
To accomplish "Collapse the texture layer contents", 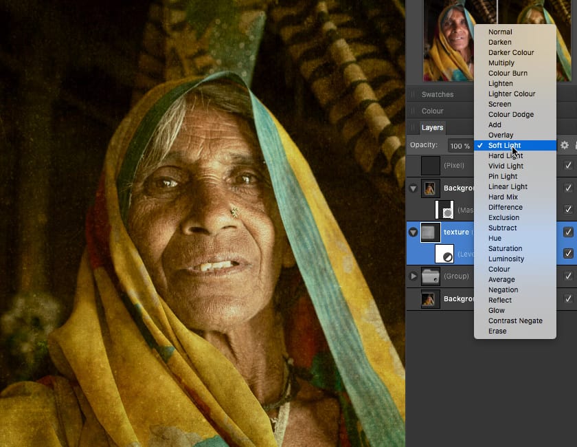I will [x=413, y=232].
